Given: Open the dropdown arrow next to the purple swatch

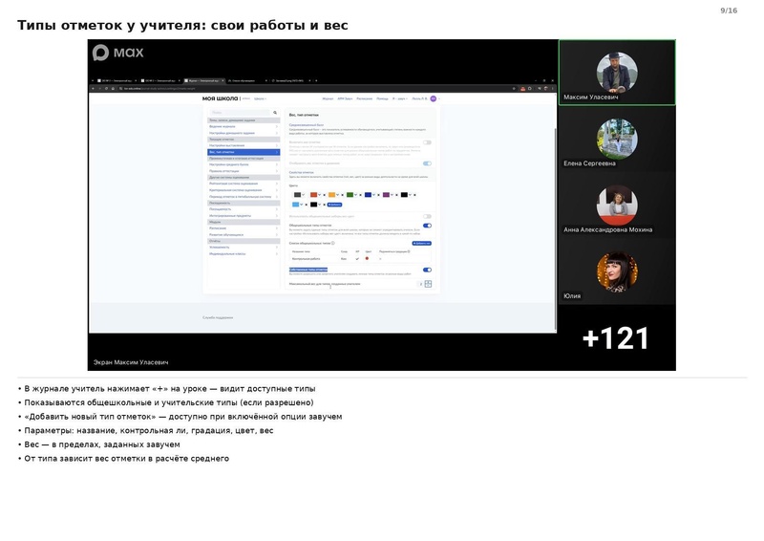Looking at the screenshot, I should [392, 195].
